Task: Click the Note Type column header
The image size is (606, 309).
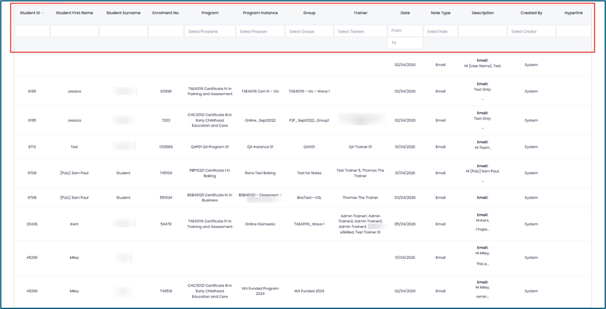Action: (x=440, y=13)
